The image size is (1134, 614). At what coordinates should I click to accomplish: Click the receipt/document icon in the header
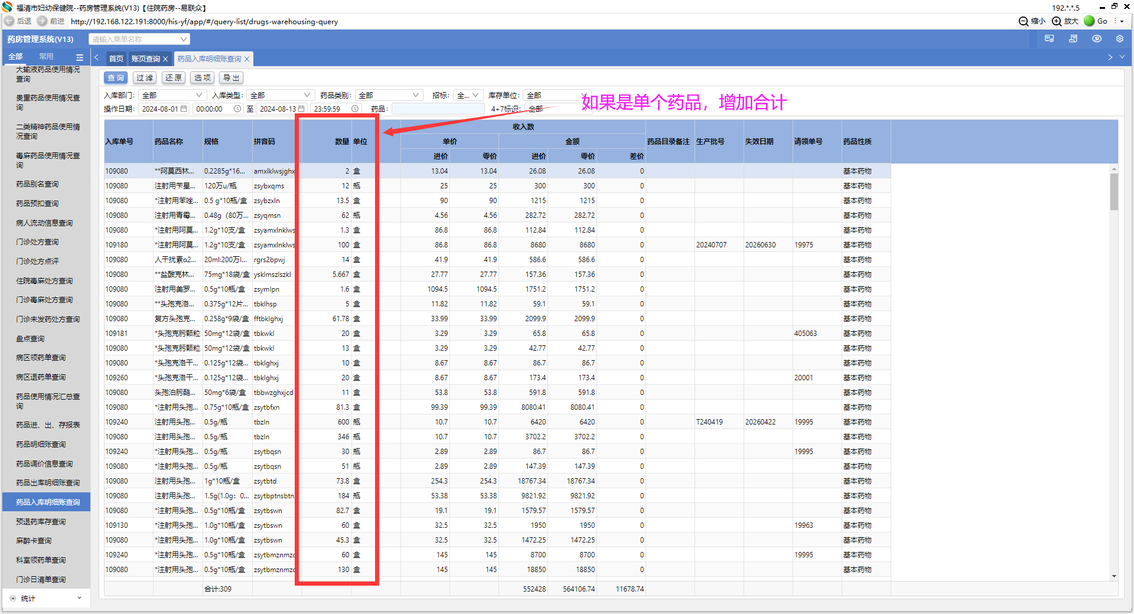(1073, 39)
